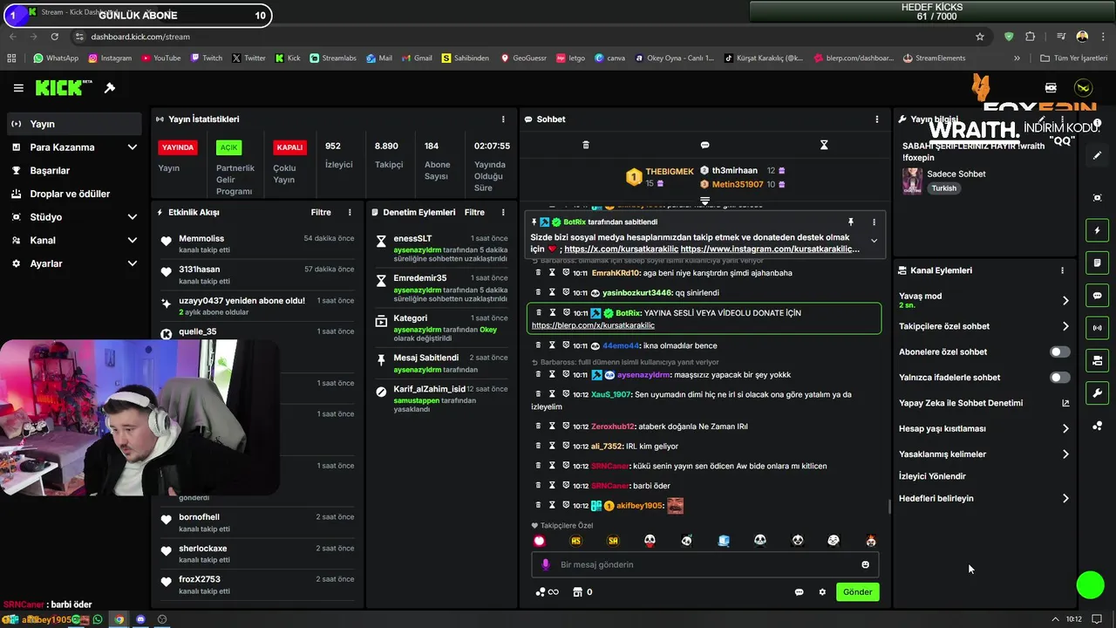
Task: Delete EmrahKRd10's chat message
Action: [539, 273]
